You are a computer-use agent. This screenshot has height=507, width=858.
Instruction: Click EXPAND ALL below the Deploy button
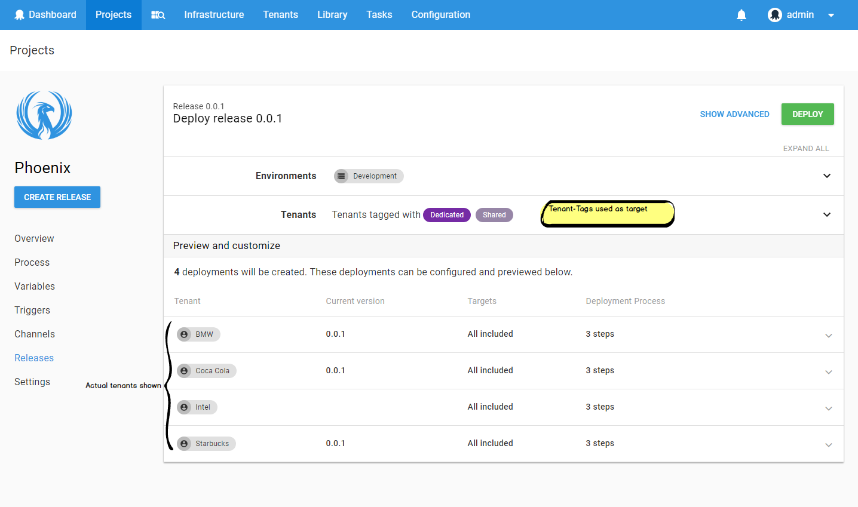[x=806, y=148]
